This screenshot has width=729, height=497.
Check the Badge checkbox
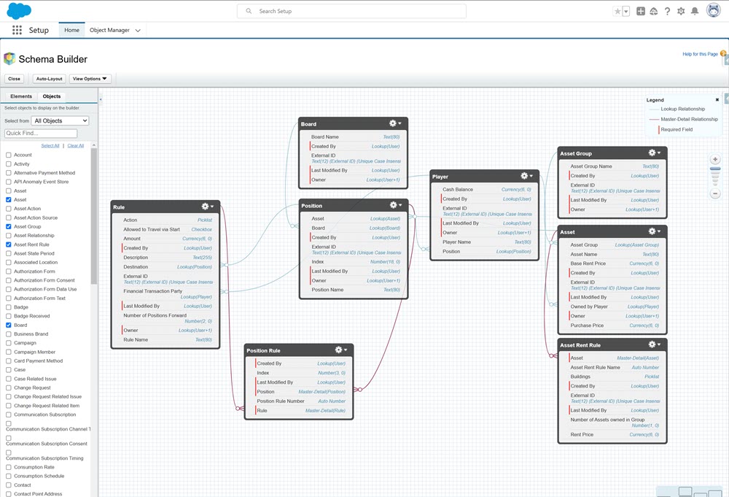pyautogui.click(x=8, y=307)
